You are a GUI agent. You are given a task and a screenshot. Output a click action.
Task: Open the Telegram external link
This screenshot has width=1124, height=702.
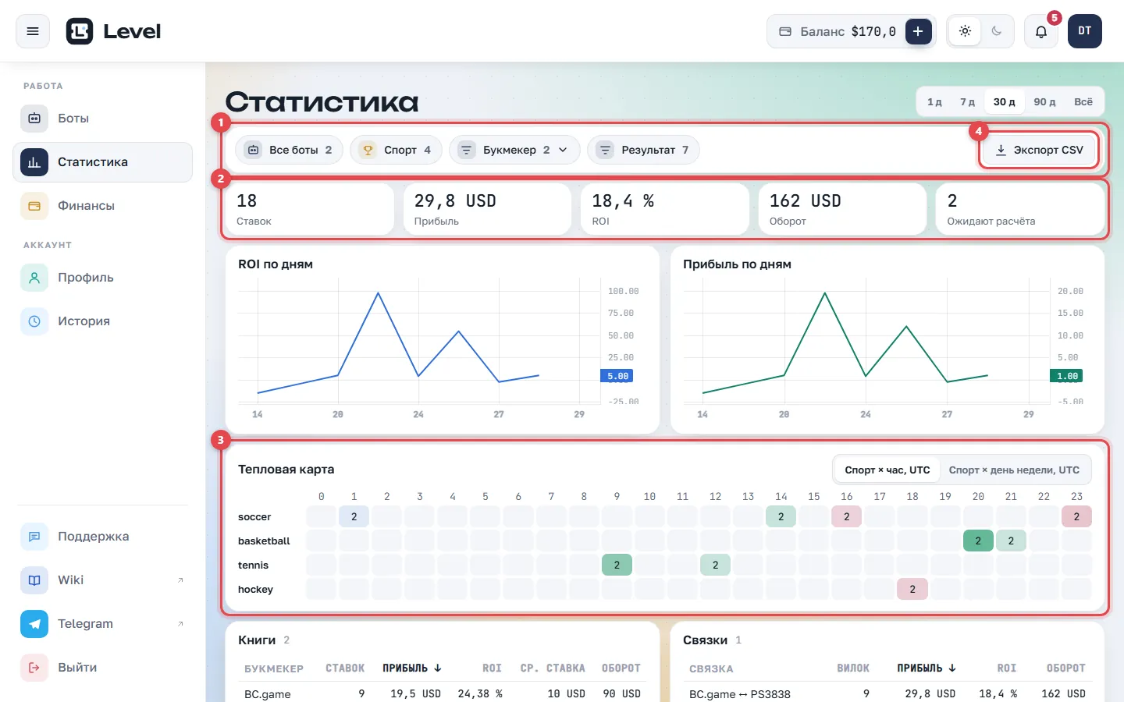pos(102,624)
